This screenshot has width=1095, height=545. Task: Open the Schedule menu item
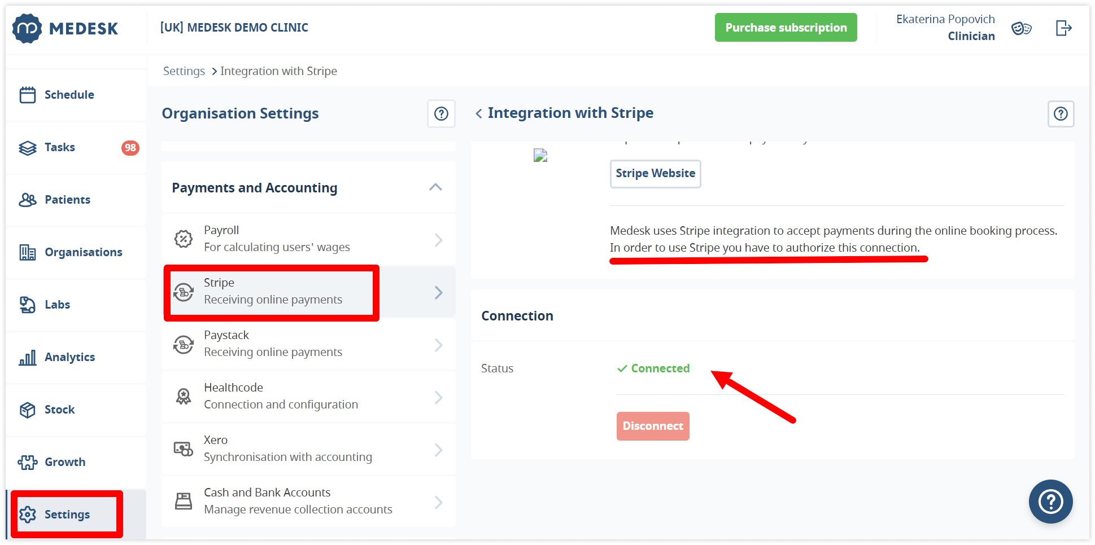(76, 95)
